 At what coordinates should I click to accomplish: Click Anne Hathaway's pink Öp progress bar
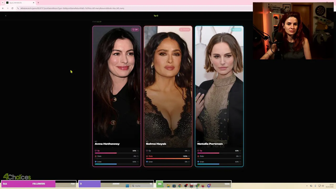[x=106, y=153]
